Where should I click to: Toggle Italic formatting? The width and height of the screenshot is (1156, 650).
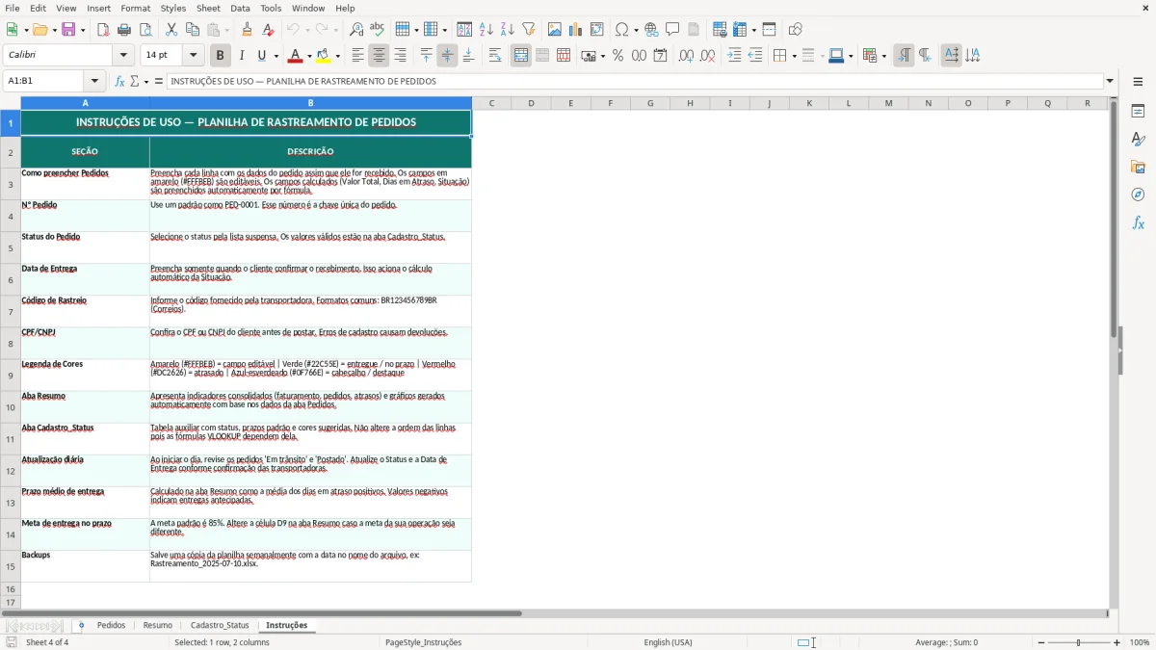point(241,56)
